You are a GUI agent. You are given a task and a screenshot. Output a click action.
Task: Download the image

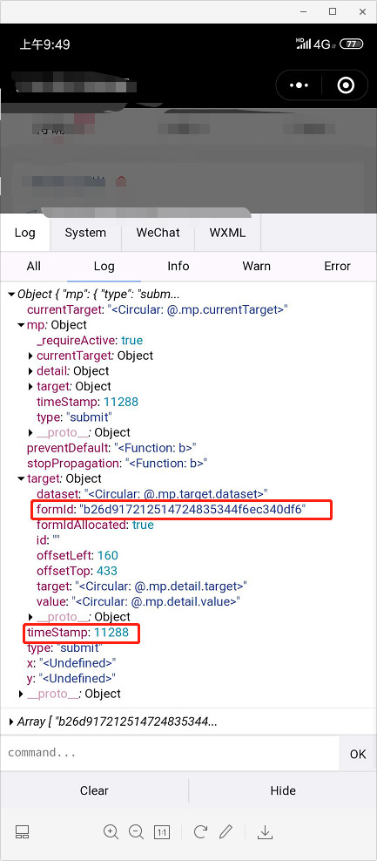pyautogui.click(x=265, y=832)
